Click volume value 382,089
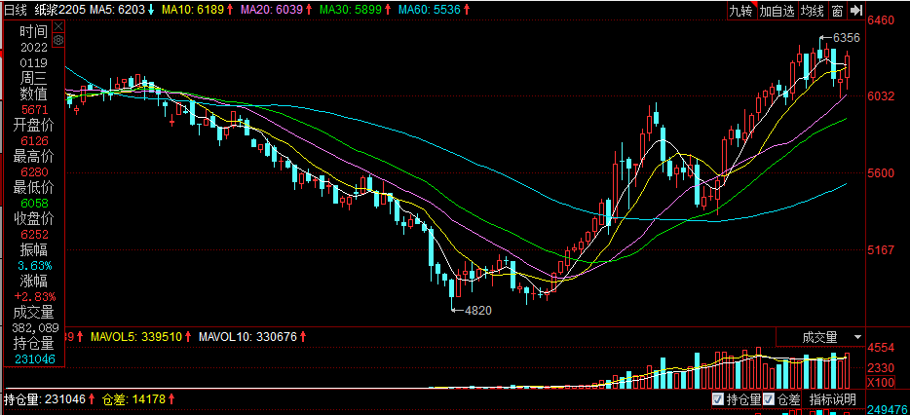Screen dimensions: 910x415 pos(34,328)
